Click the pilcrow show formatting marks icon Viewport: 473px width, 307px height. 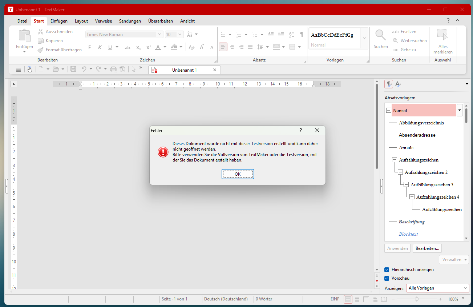pos(302,35)
